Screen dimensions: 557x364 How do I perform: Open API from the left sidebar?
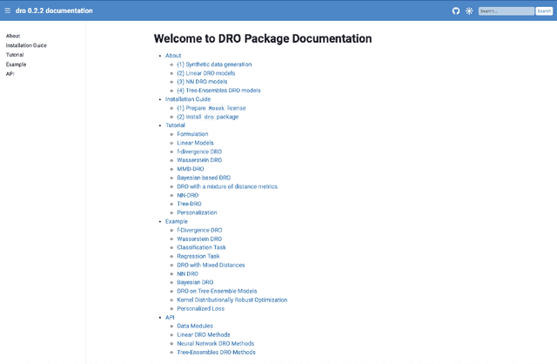pos(10,74)
